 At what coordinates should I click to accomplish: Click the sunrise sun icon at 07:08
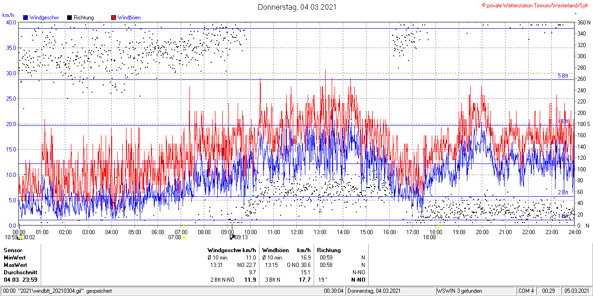184,237
